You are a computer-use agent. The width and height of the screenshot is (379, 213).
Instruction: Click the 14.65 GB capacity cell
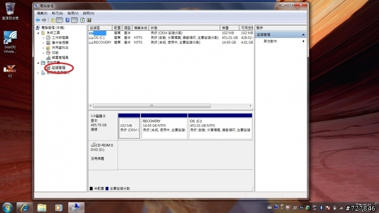(229, 42)
